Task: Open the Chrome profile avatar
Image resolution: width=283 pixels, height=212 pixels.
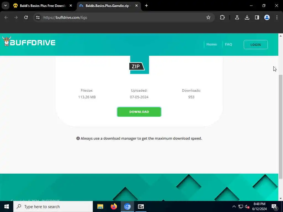Action: [267, 17]
